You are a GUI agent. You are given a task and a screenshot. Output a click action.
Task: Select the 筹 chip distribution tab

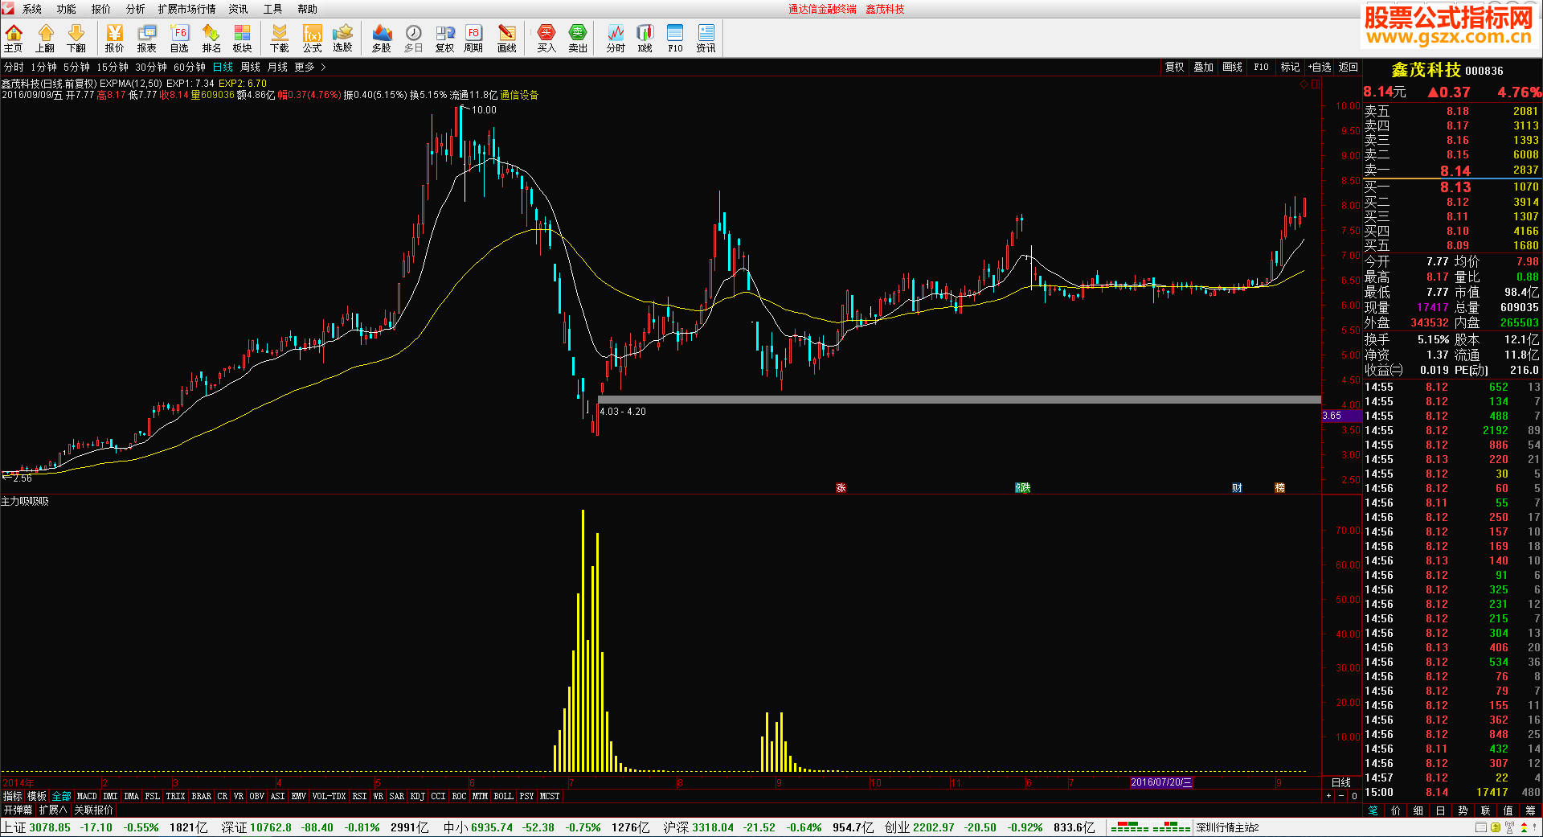[1531, 810]
